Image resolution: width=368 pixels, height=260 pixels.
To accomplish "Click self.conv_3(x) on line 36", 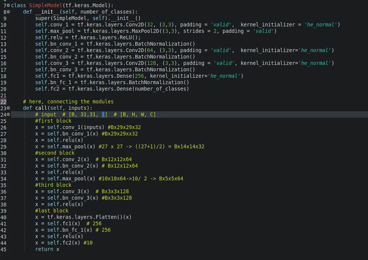I will pos(68,192).
